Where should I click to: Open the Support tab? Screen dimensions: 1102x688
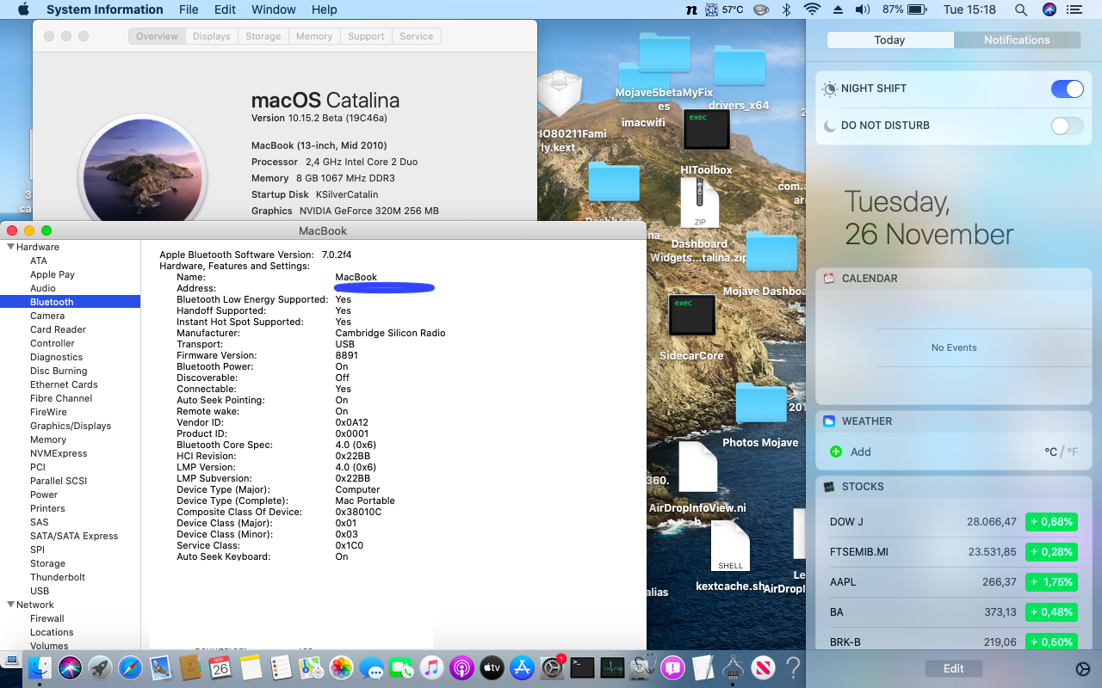(x=366, y=36)
